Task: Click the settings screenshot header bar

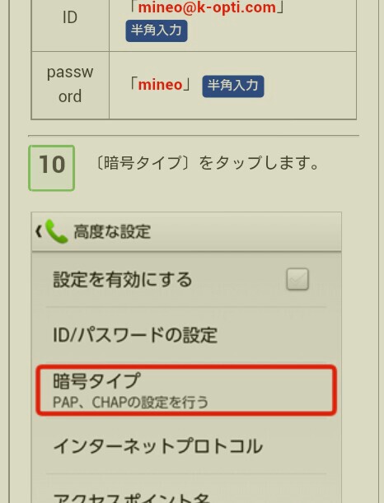Action: (x=186, y=231)
